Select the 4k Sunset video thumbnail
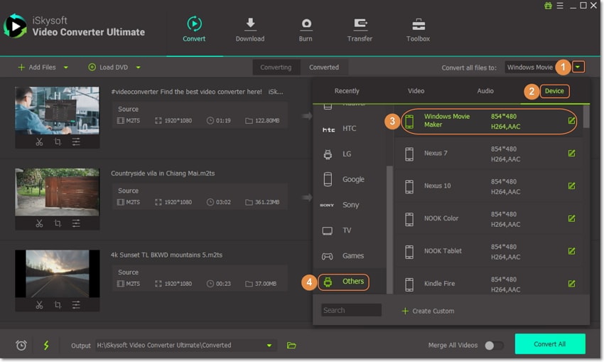Image resolution: width=604 pixels, height=362 pixels. click(x=57, y=273)
